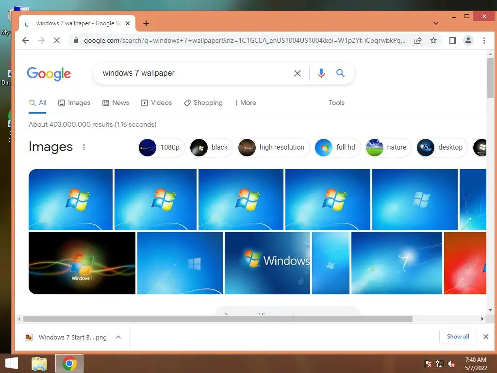Go back to the previous page

[26, 40]
